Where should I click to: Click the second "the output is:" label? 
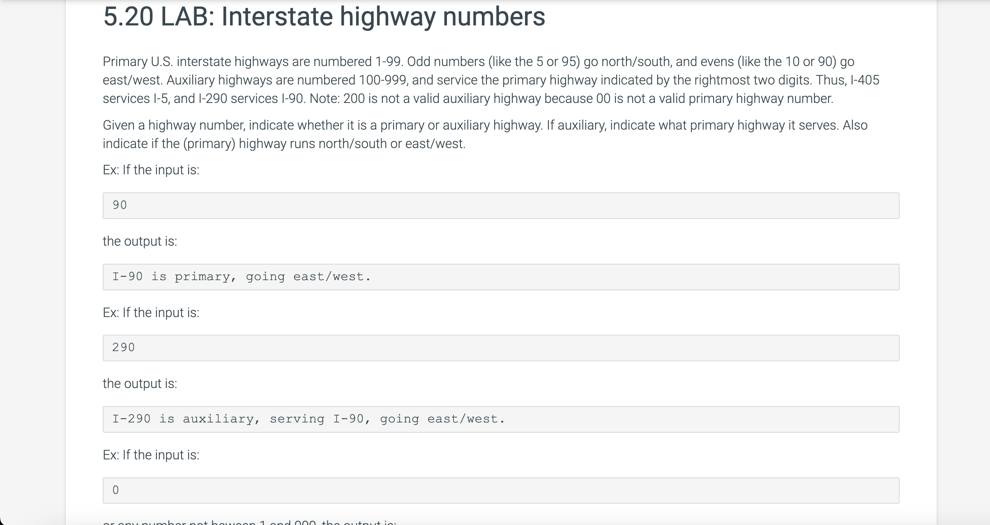click(139, 383)
